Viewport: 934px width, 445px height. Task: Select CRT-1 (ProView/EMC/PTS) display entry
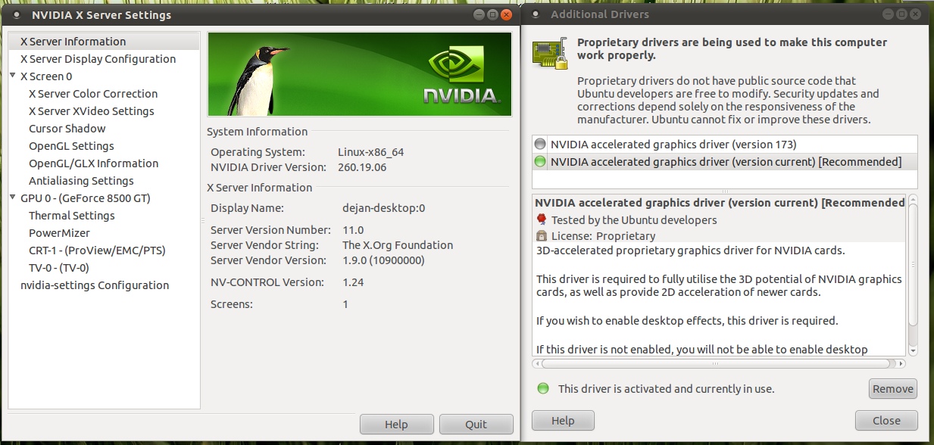tap(97, 251)
